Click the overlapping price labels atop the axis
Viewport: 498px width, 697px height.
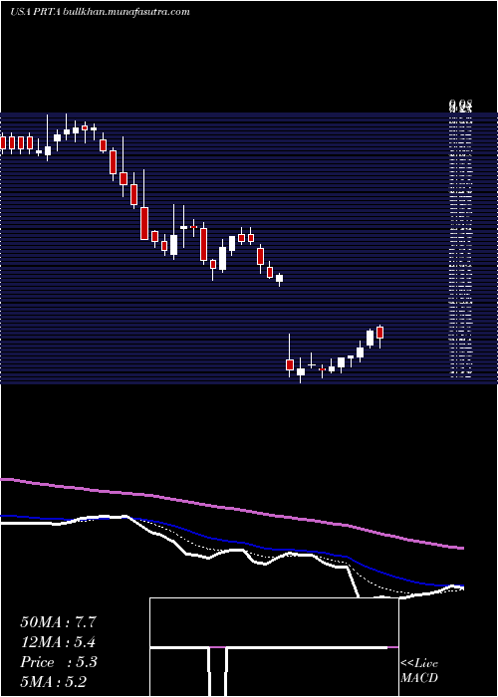point(460,107)
